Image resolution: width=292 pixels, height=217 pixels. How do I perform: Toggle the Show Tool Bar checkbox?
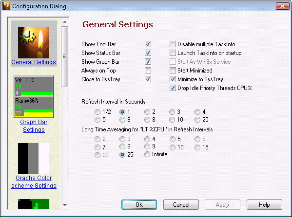pos(148,44)
